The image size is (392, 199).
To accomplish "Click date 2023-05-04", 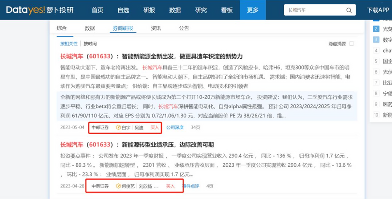I will pos(72,127).
